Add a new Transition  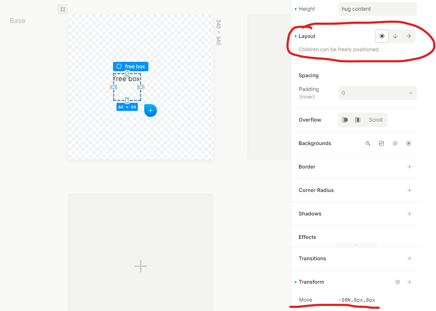click(x=410, y=259)
